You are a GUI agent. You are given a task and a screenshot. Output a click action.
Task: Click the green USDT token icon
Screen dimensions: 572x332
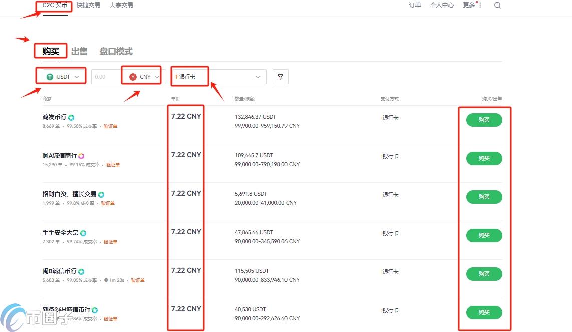[x=50, y=76]
